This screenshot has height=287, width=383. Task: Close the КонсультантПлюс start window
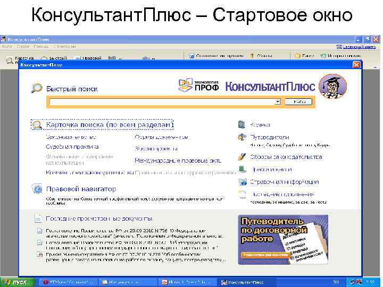pyautogui.click(x=356, y=65)
